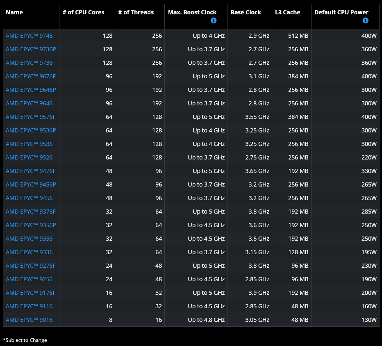Screen dimensions: 382x346
Task: Open the AMD EPYC 9456P link
Action: (31, 184)
